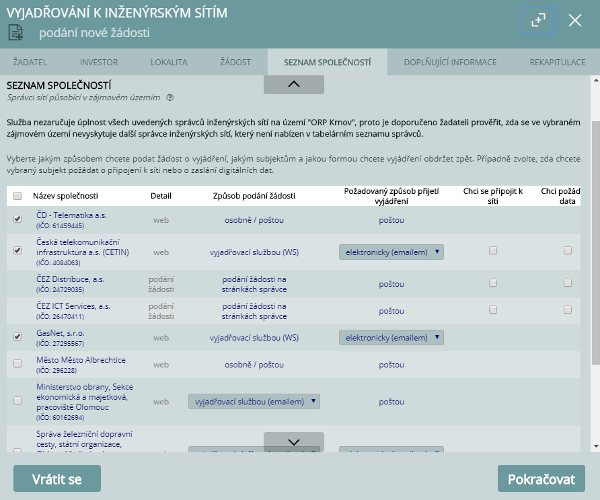Tick ČEZ Distribuce connect-to-network checkbox

point(493,283)
